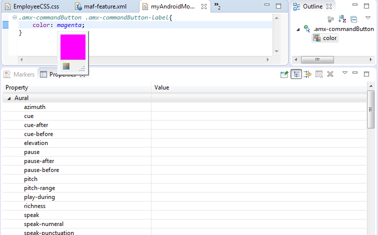Click the editor horizontal scroll right arrow
The height and width of the screenshot is (235, 378).
pyautogui.click(x=267, y=59)
